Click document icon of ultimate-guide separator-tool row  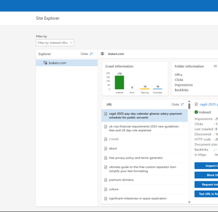[106, 167]
